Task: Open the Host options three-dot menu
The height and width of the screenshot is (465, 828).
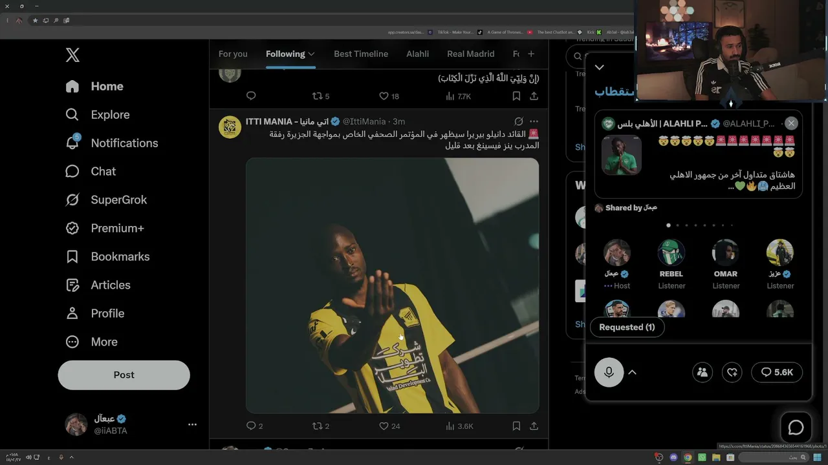Action: [607, 285]
